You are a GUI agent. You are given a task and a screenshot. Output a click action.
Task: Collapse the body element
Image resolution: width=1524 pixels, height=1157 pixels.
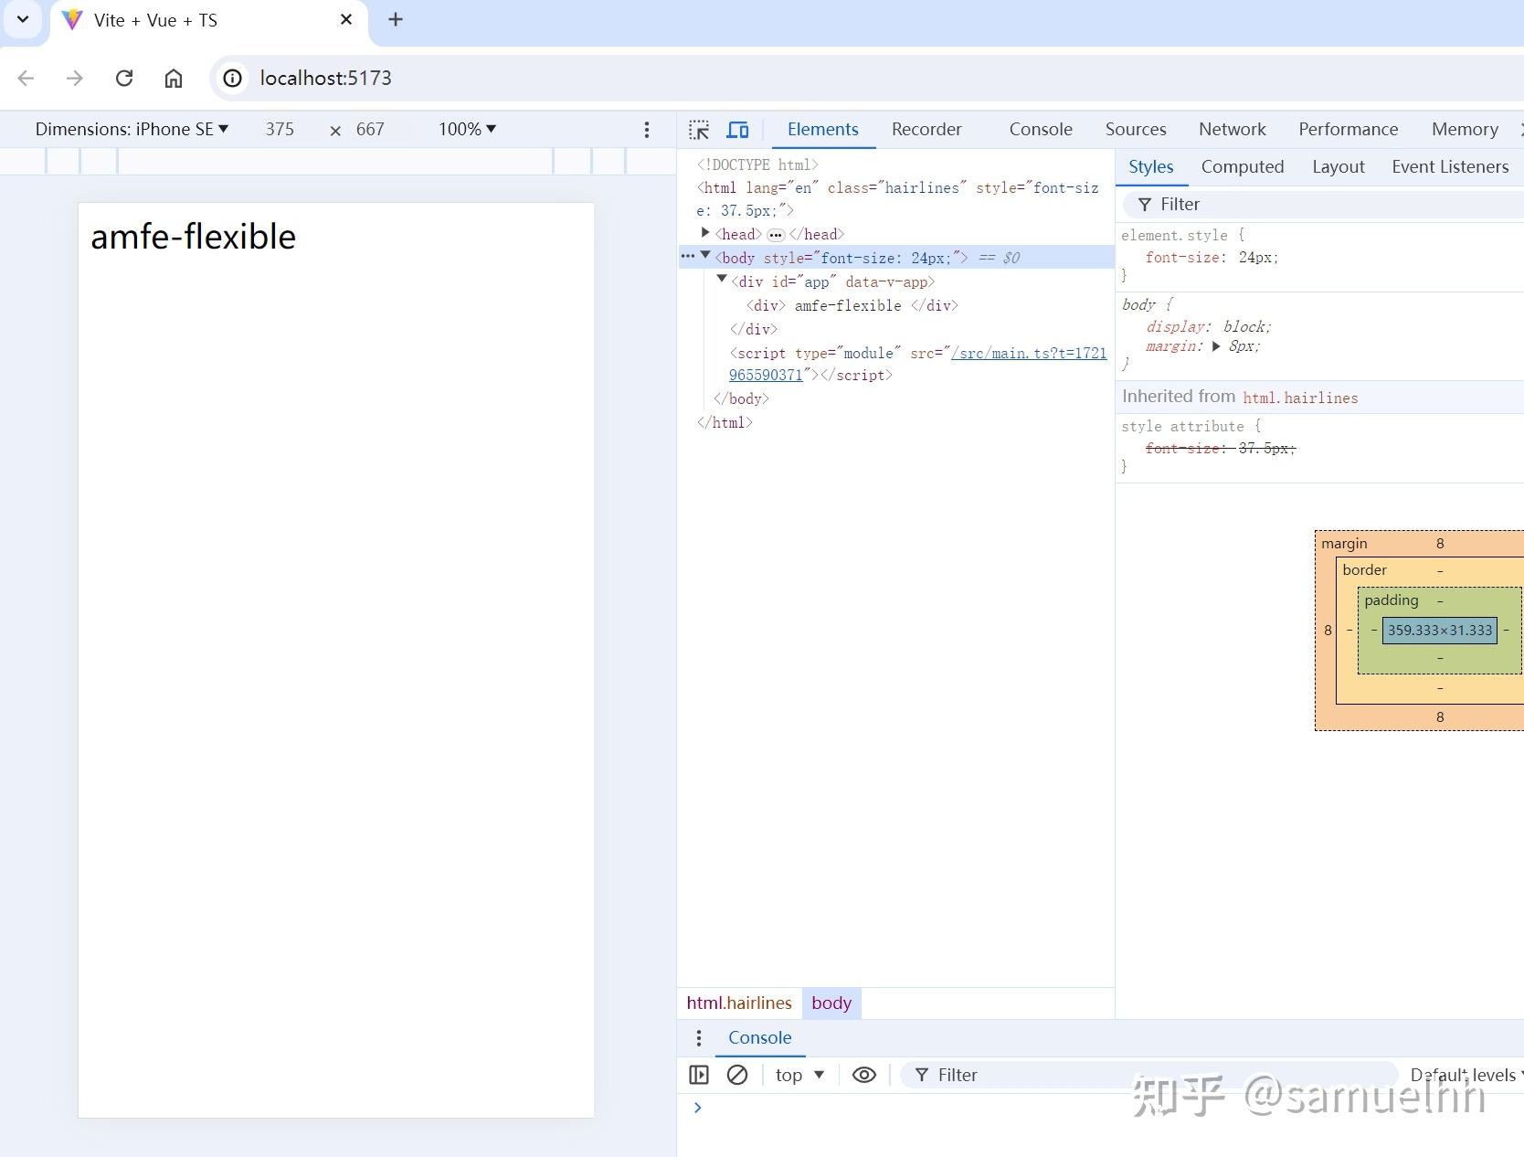coord(705,257)
